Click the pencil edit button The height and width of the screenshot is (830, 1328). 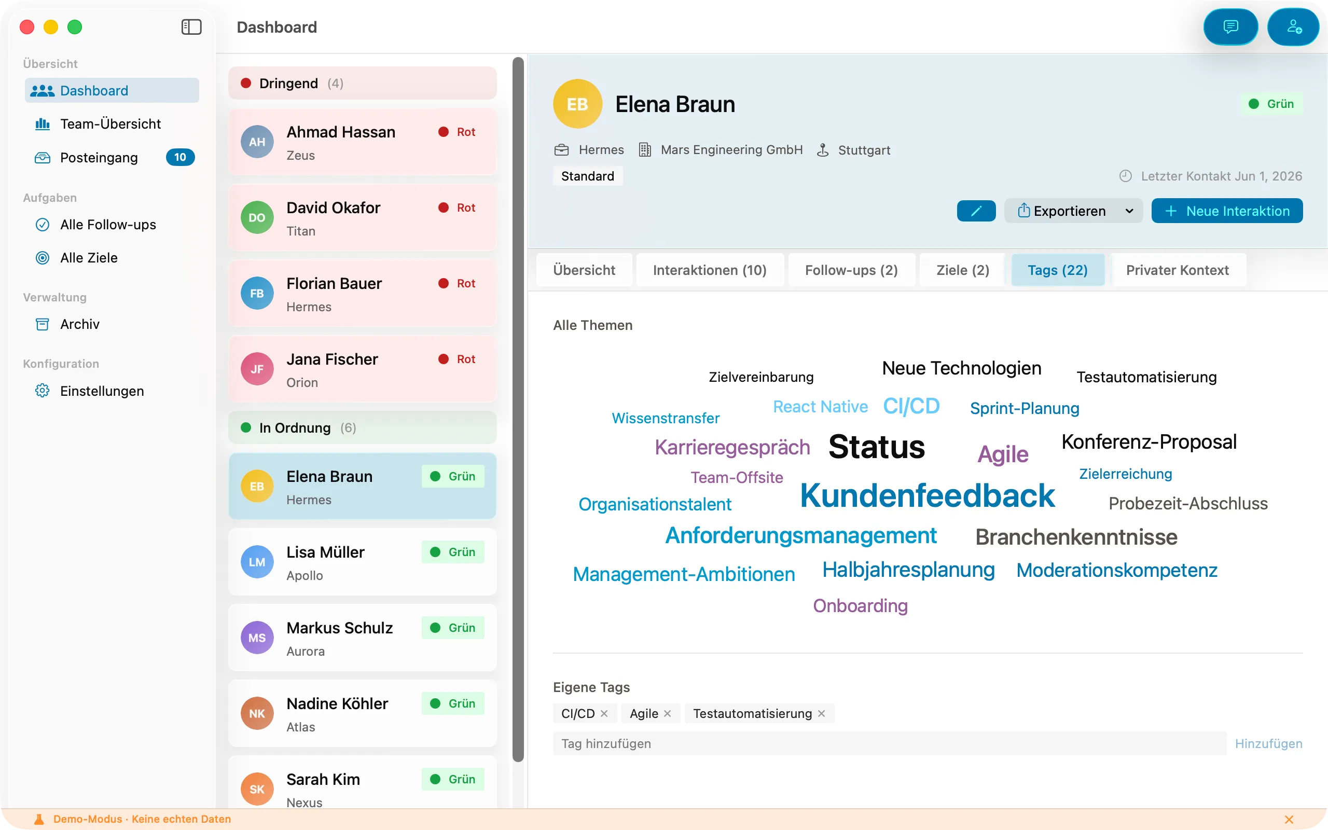976,211
